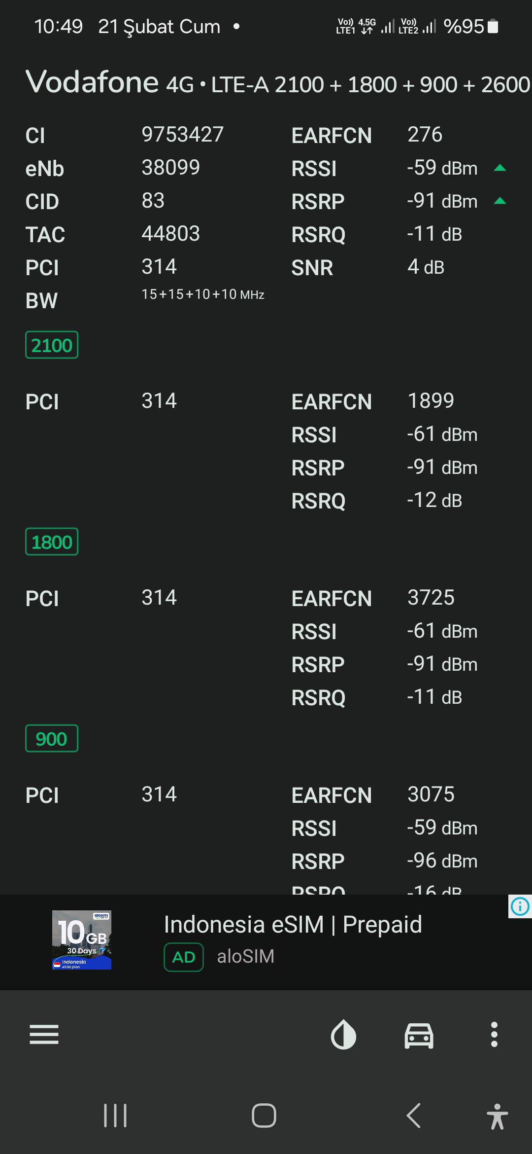The height and width of the screenshot is (1154, 532).
Task: Open the Indonesia eSIM ad thumbnail
Action: click(82, 940)
